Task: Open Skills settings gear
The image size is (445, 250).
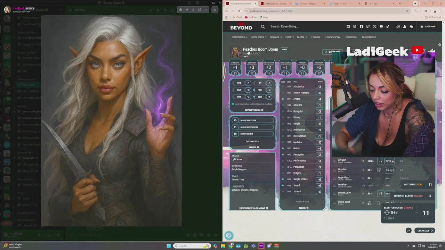Action: (307, 208)
